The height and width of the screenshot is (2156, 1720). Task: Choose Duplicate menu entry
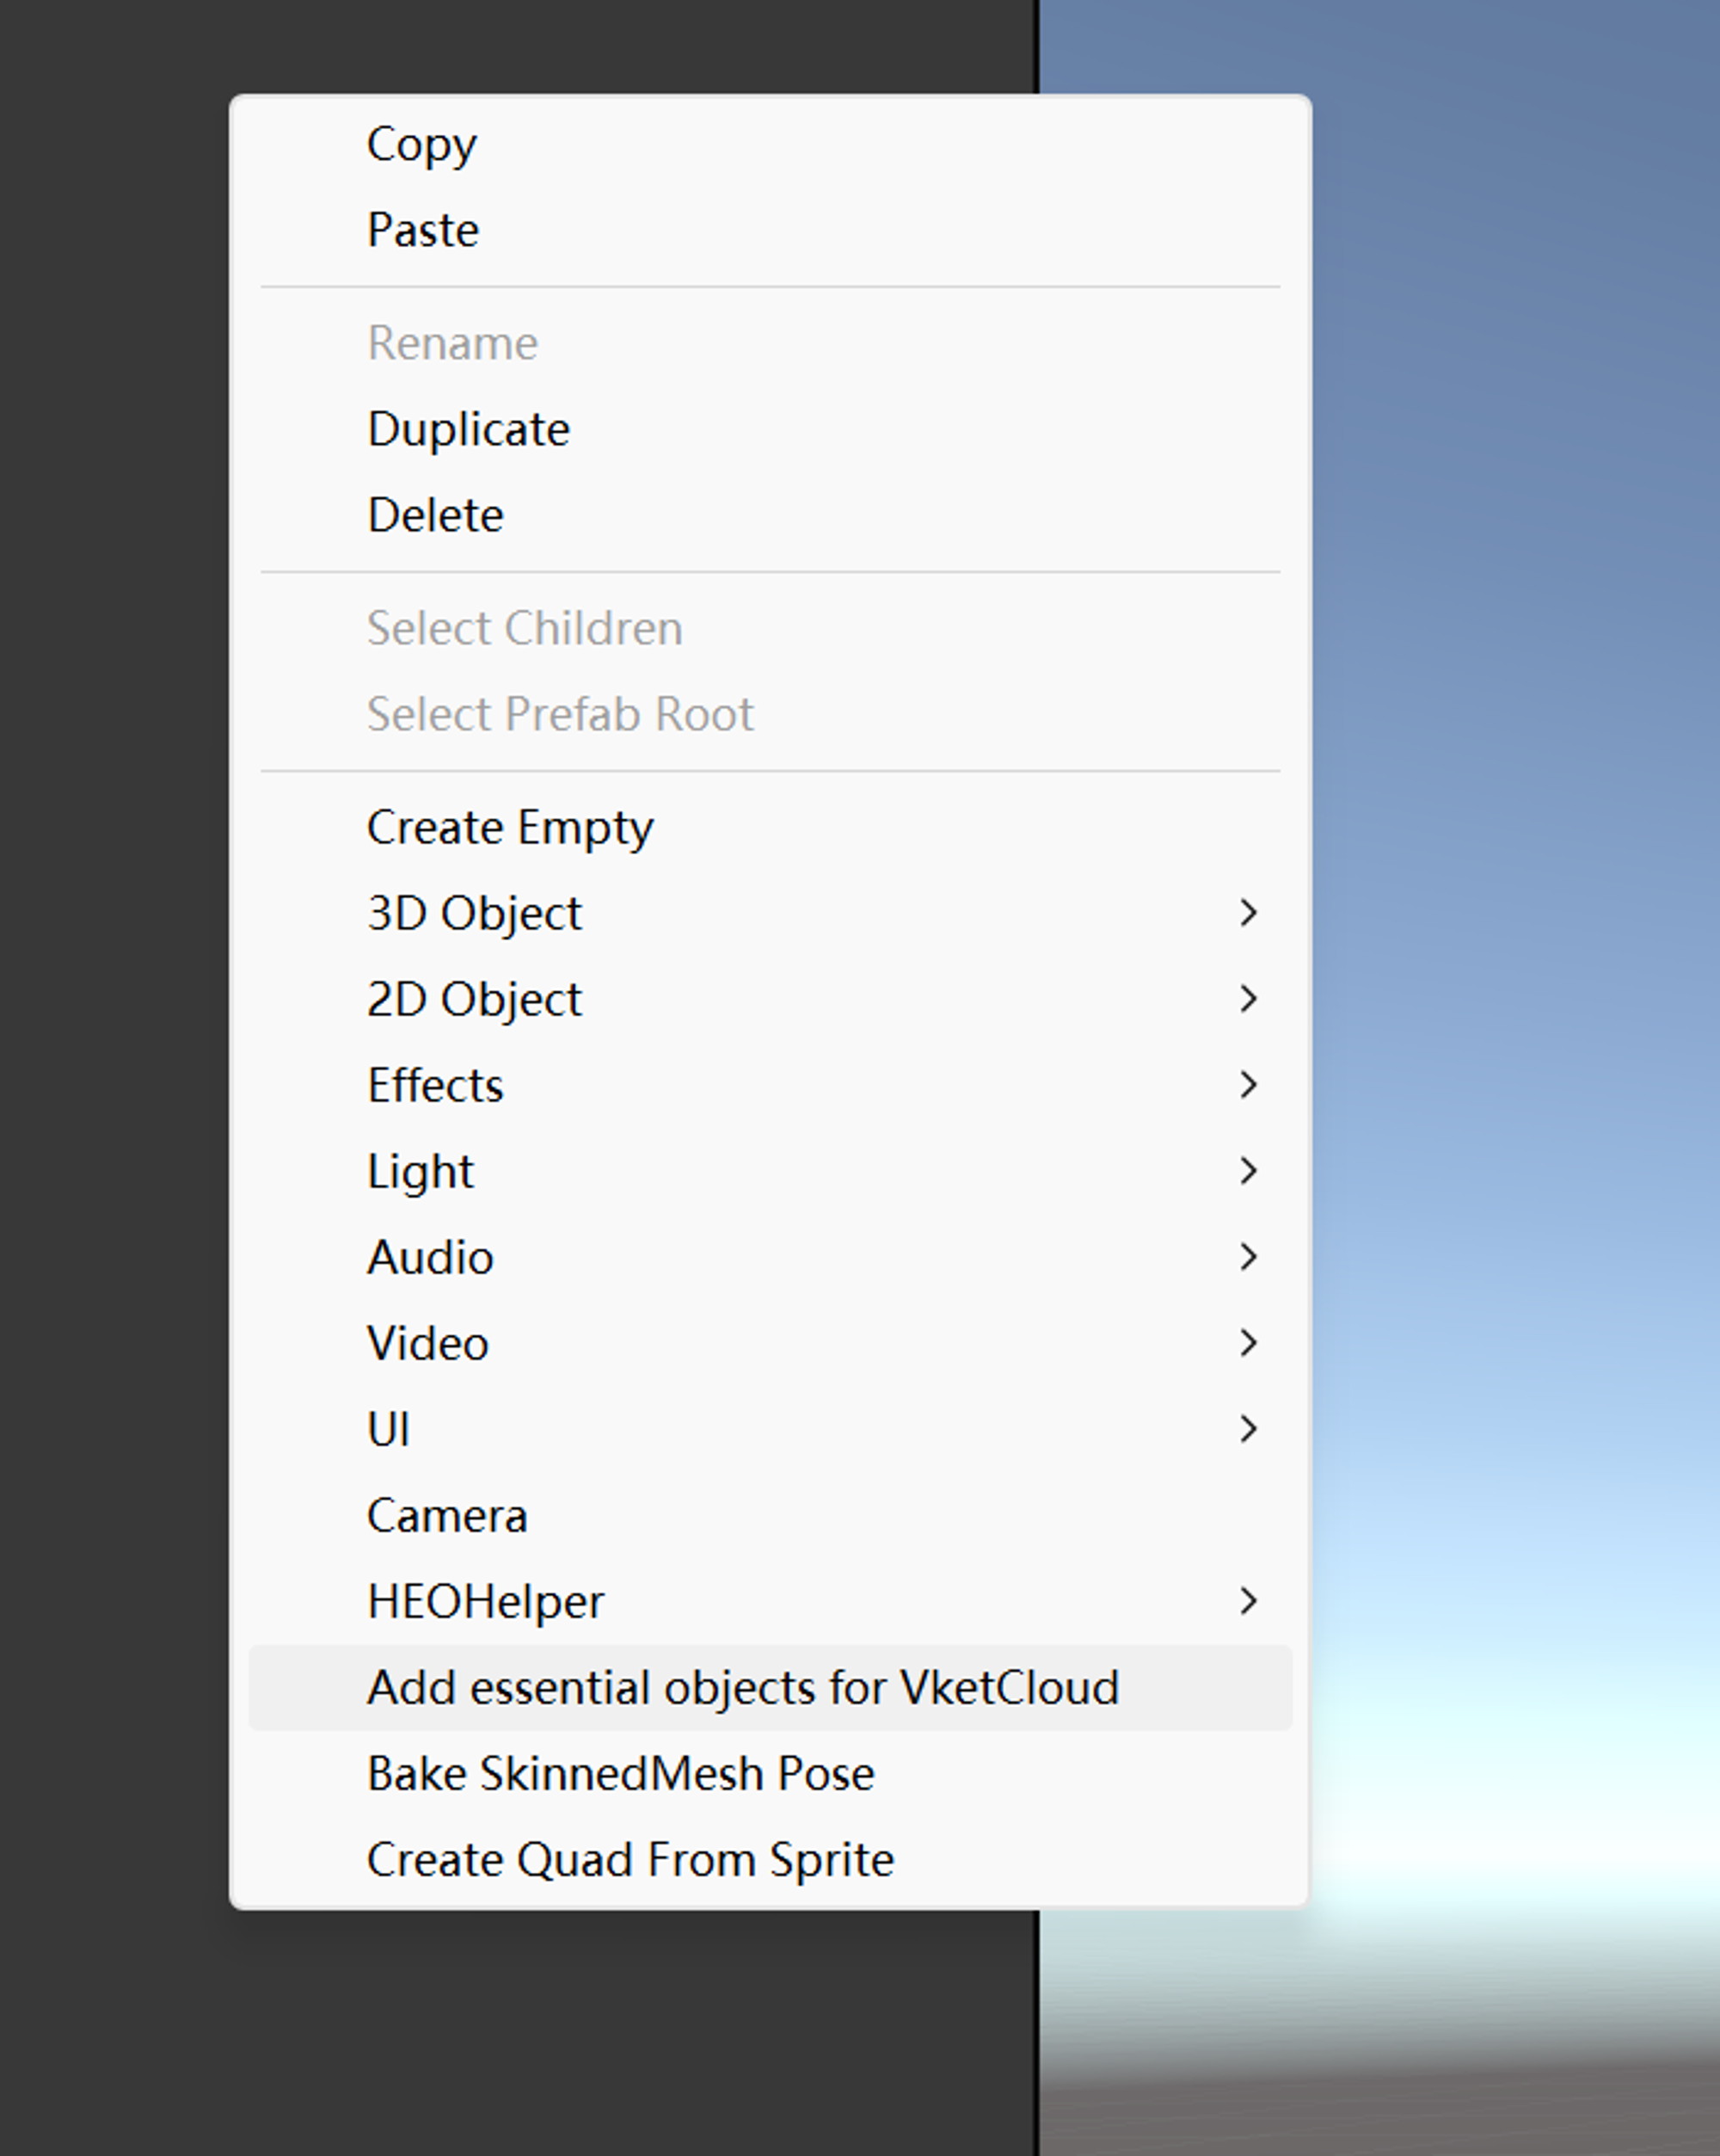coord(468,430)
